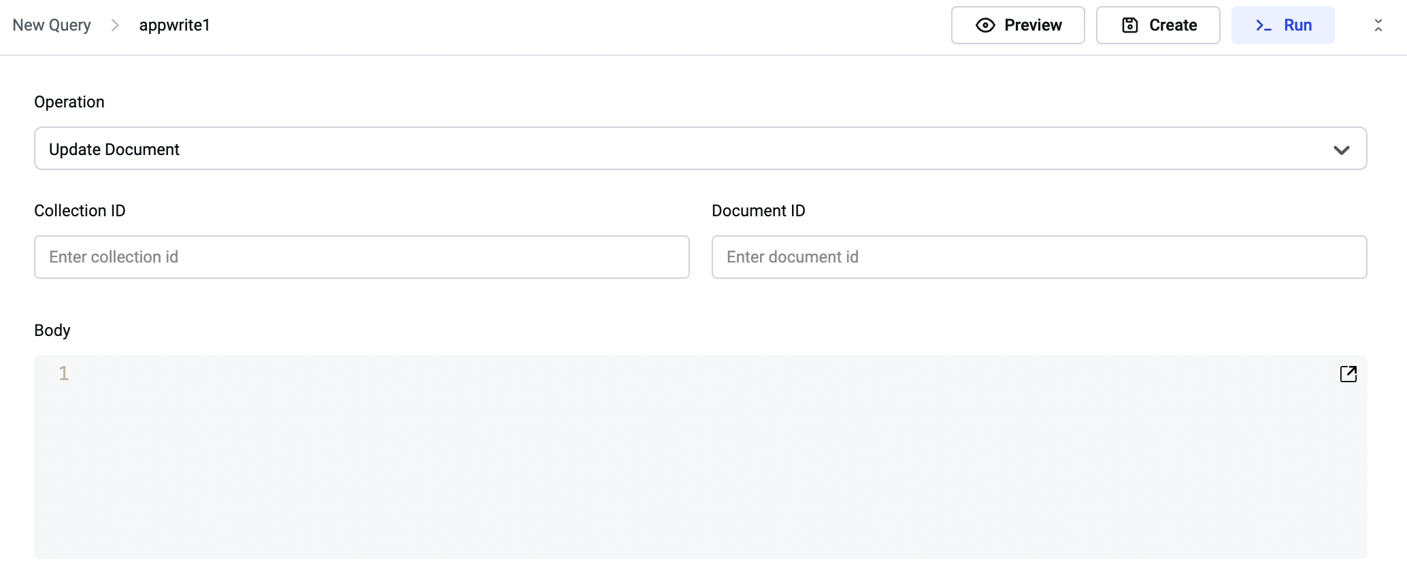Click the save disk icon on Create
This screenshot has height=574, width=1407.
(x=1129, y=25)
